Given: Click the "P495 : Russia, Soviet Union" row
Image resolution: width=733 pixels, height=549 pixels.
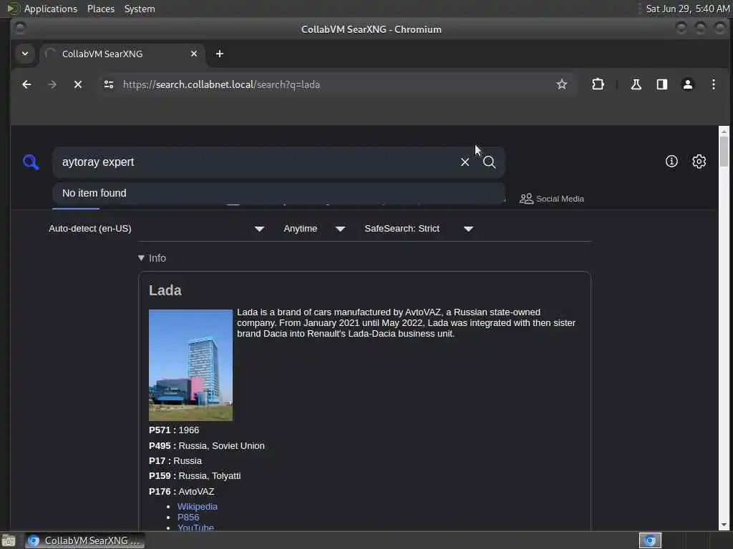Looking at the screenshot, I should tap(207, 446).
